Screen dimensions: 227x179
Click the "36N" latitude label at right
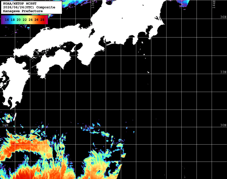(x=223, y=17)
